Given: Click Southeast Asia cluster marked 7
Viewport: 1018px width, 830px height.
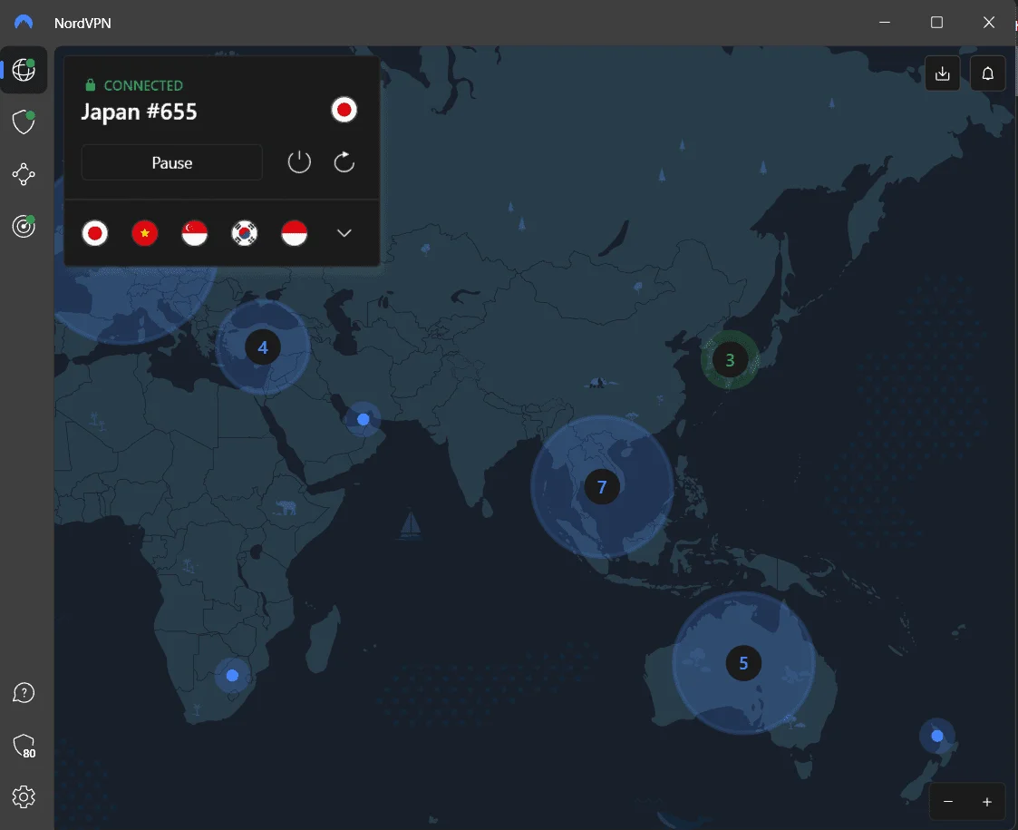Looking at the screenshot, I should 602,486.
